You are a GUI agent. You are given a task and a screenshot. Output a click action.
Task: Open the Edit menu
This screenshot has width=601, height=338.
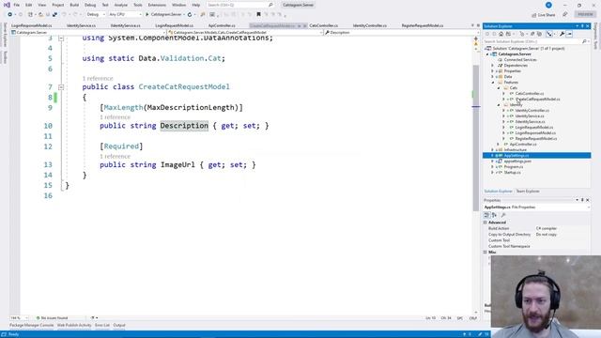[x=29, y=5]
